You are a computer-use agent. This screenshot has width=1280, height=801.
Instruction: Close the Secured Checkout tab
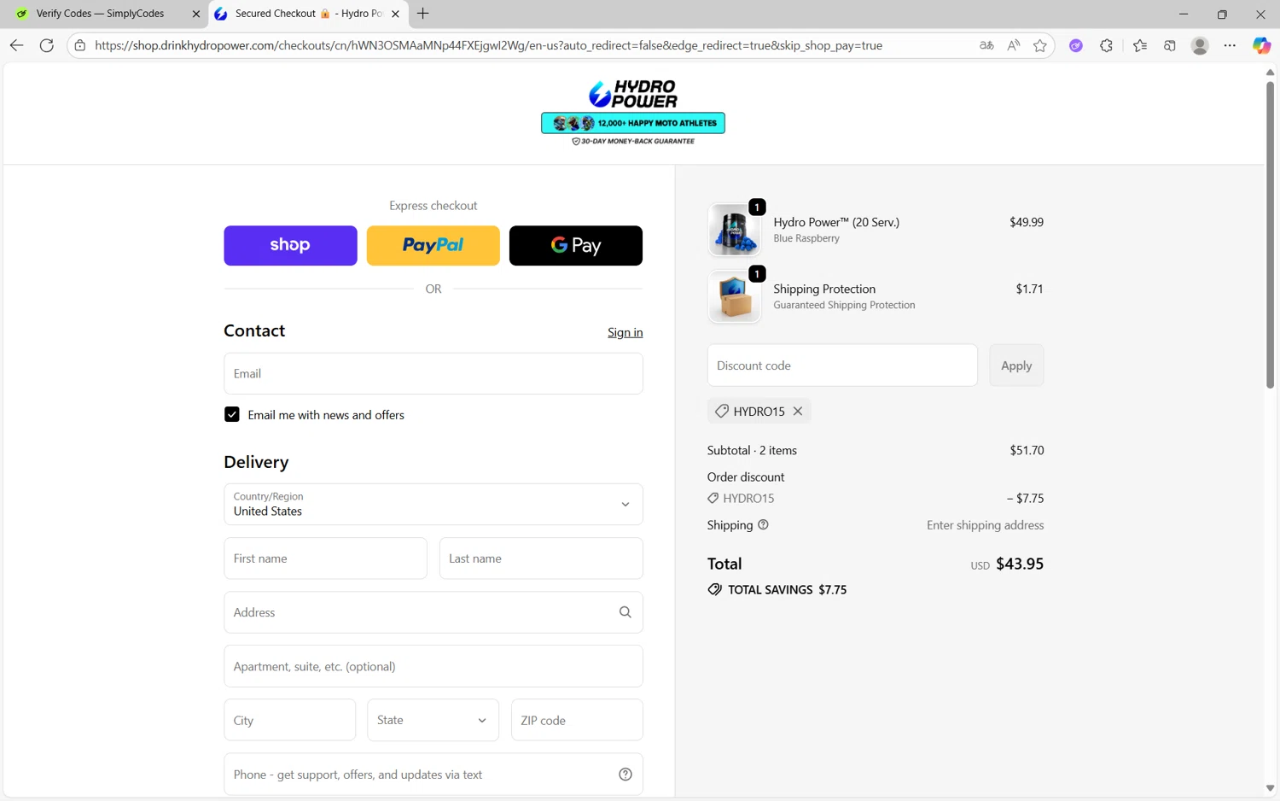pos(395,14)
